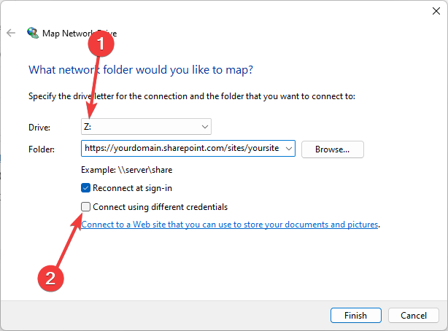
Task: Open the Drive letter dropdown showing Z:
Action: (x=146, y=127)
